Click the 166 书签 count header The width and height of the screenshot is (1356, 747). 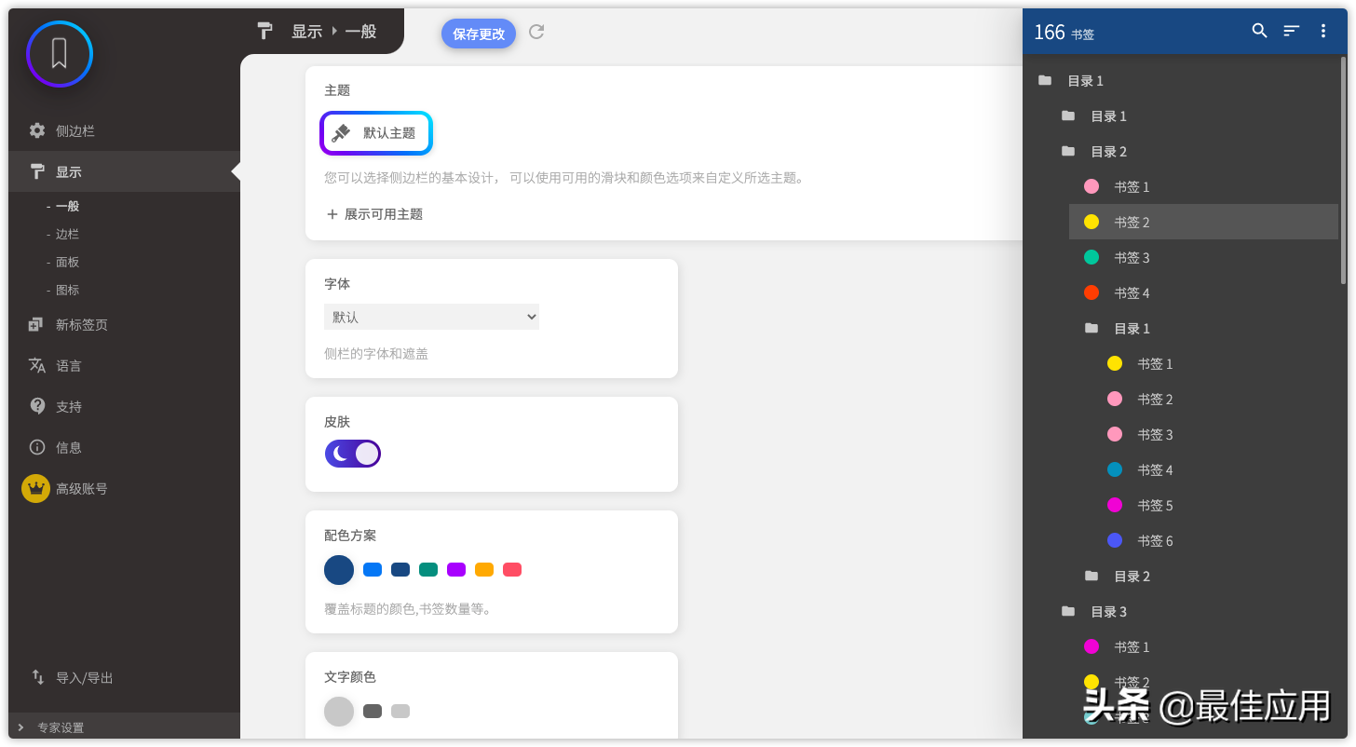point(1064,33)
